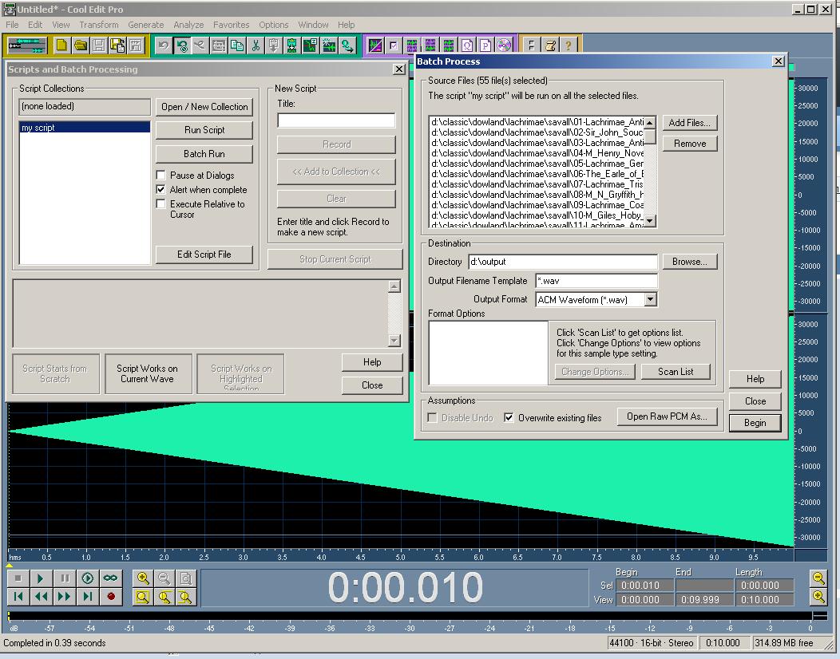The image size is (840, 659).
Task: Click Remove in the Batch Process dialog
Action: (689, 144)
